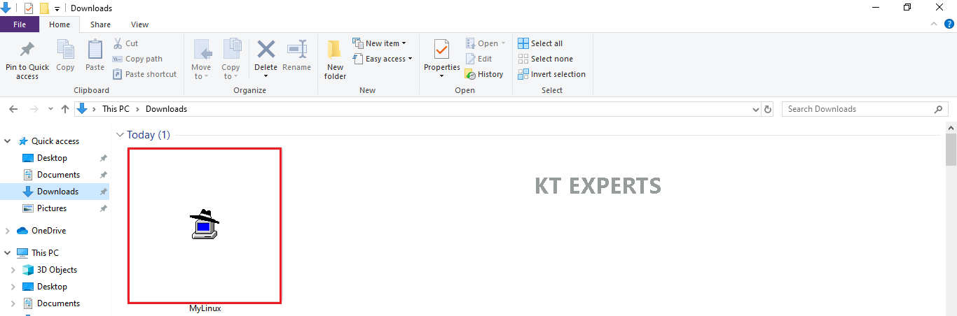Select the MyLinux file icon
The width and height of the screenshot is (957, 316).
click(205, 225)
